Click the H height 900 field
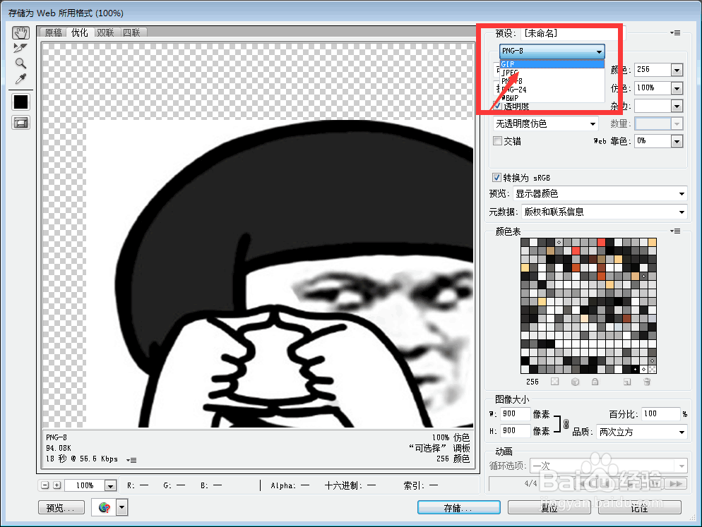This screenshot has height=527, width=702. 516,431
